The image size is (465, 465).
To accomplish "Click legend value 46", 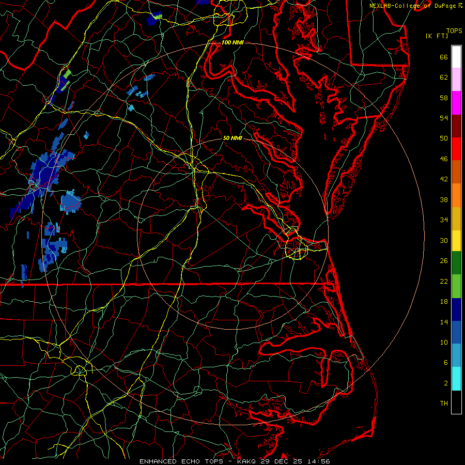I will pyautogui.click(x=444, y=159).
